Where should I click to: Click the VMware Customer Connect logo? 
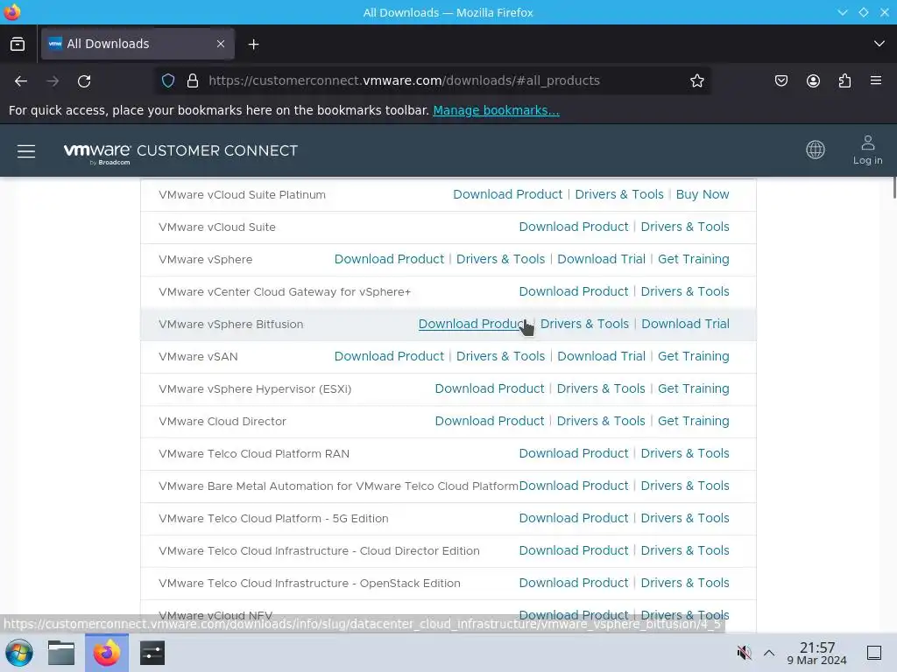click(180, 152)
